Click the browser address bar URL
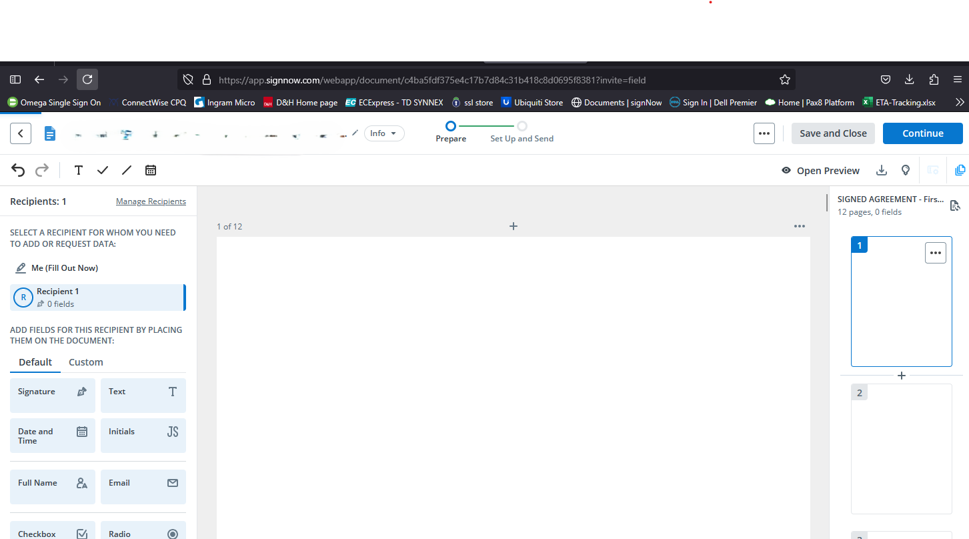969x539 pixels. pos(432,80)
